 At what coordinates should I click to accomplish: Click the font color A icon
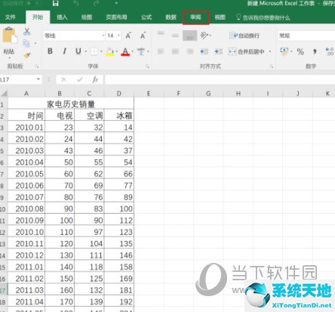[125, 51]
